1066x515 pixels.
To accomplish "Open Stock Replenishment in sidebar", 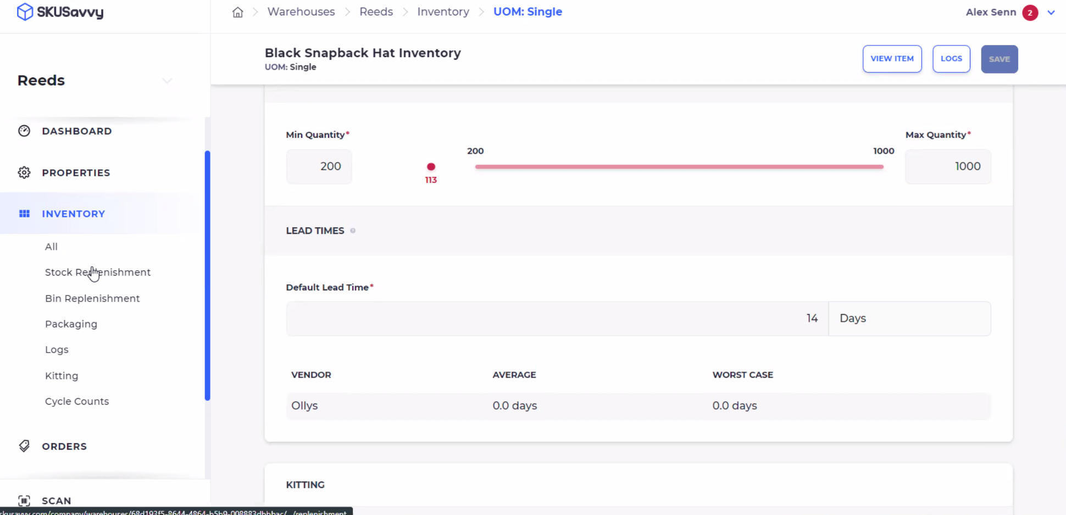I will 98,272.
